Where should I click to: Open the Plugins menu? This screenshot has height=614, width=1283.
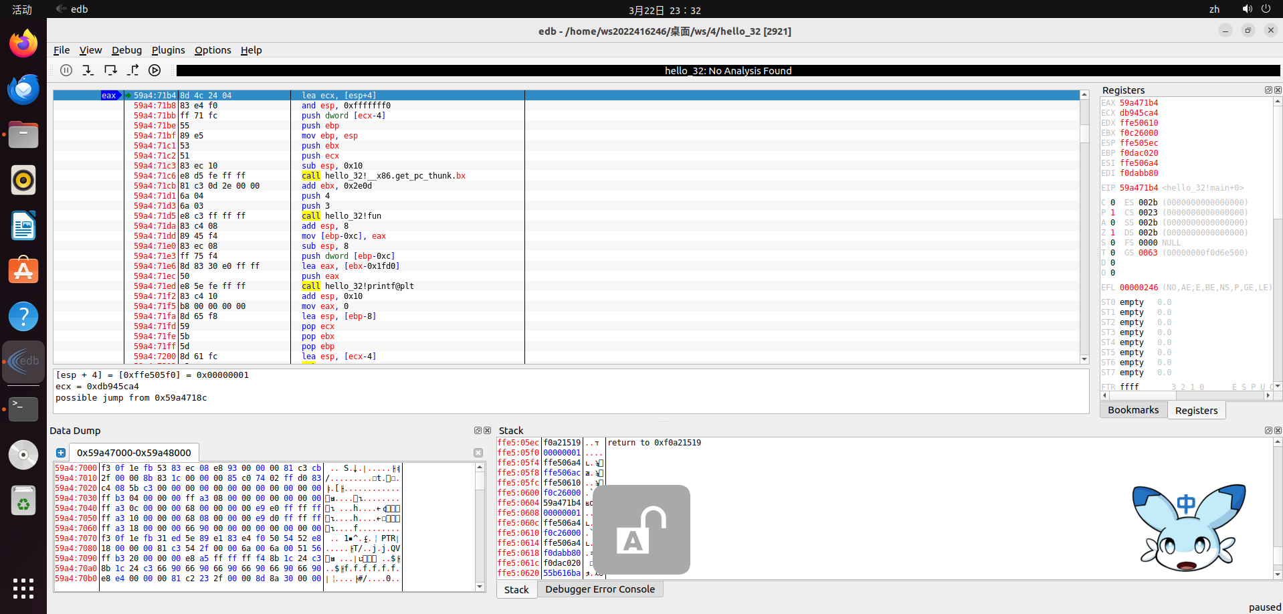168,50
